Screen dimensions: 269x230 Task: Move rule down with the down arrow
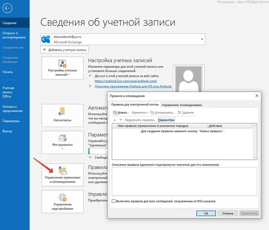(121, 120)
